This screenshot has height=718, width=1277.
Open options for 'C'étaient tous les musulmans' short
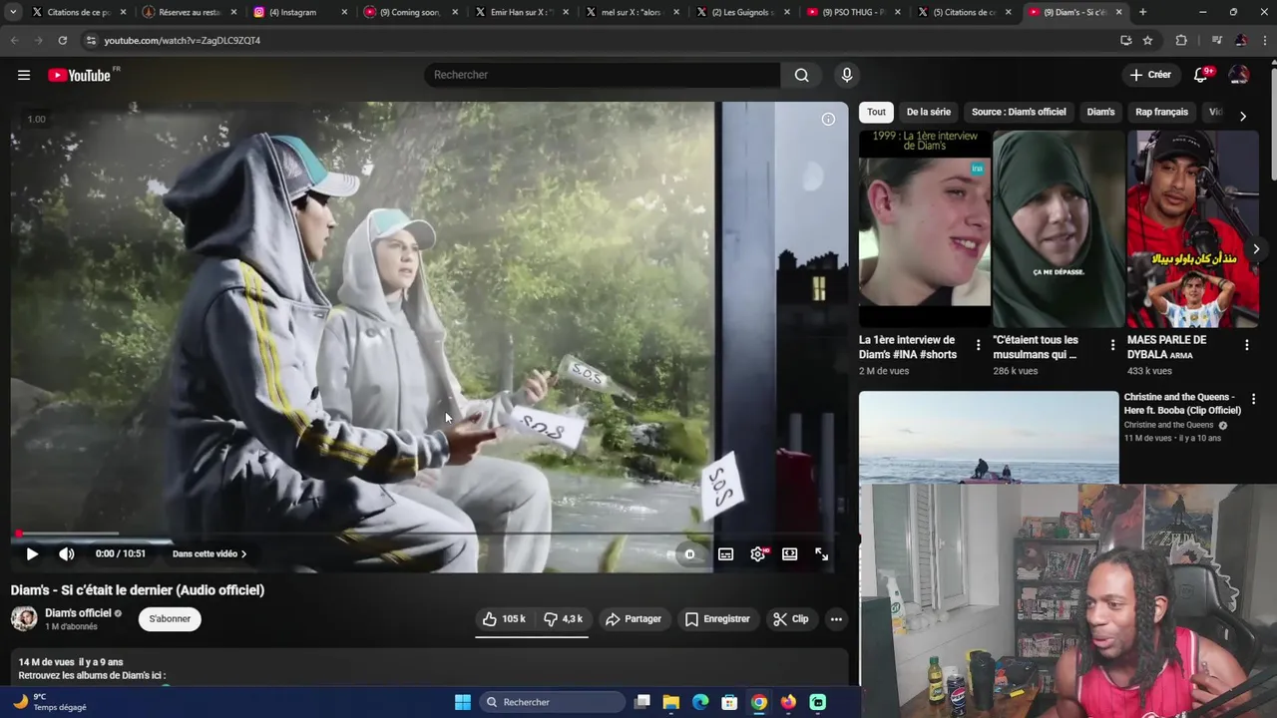[1112, 346]
